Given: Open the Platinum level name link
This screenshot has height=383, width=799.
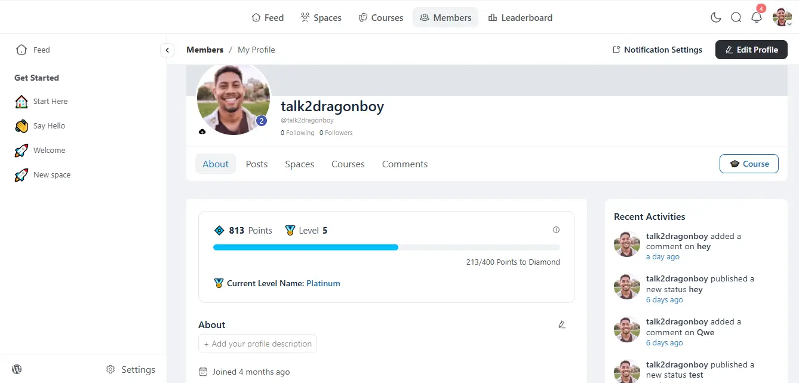Looking at the screenshot, I should click(323, 283).
